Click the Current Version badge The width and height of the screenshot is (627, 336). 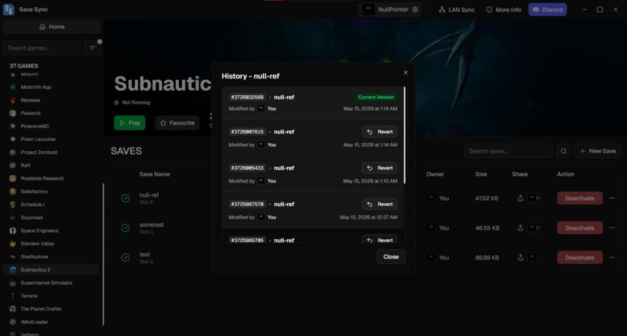376,97
